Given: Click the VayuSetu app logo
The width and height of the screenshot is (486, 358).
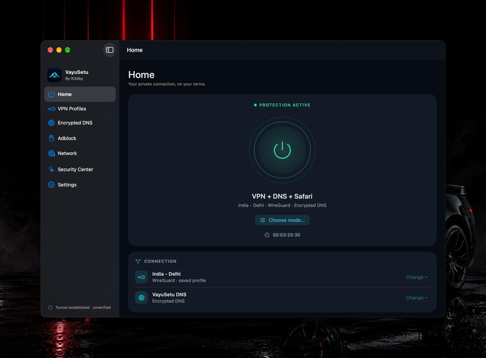Looking at the screenshot, I should click(54, 75).
